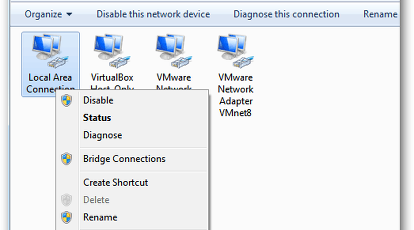Image resolution: width=414 pixels, height=230 pixels.
Task: Choose Rename in the context menu
Action: point(100,218)
